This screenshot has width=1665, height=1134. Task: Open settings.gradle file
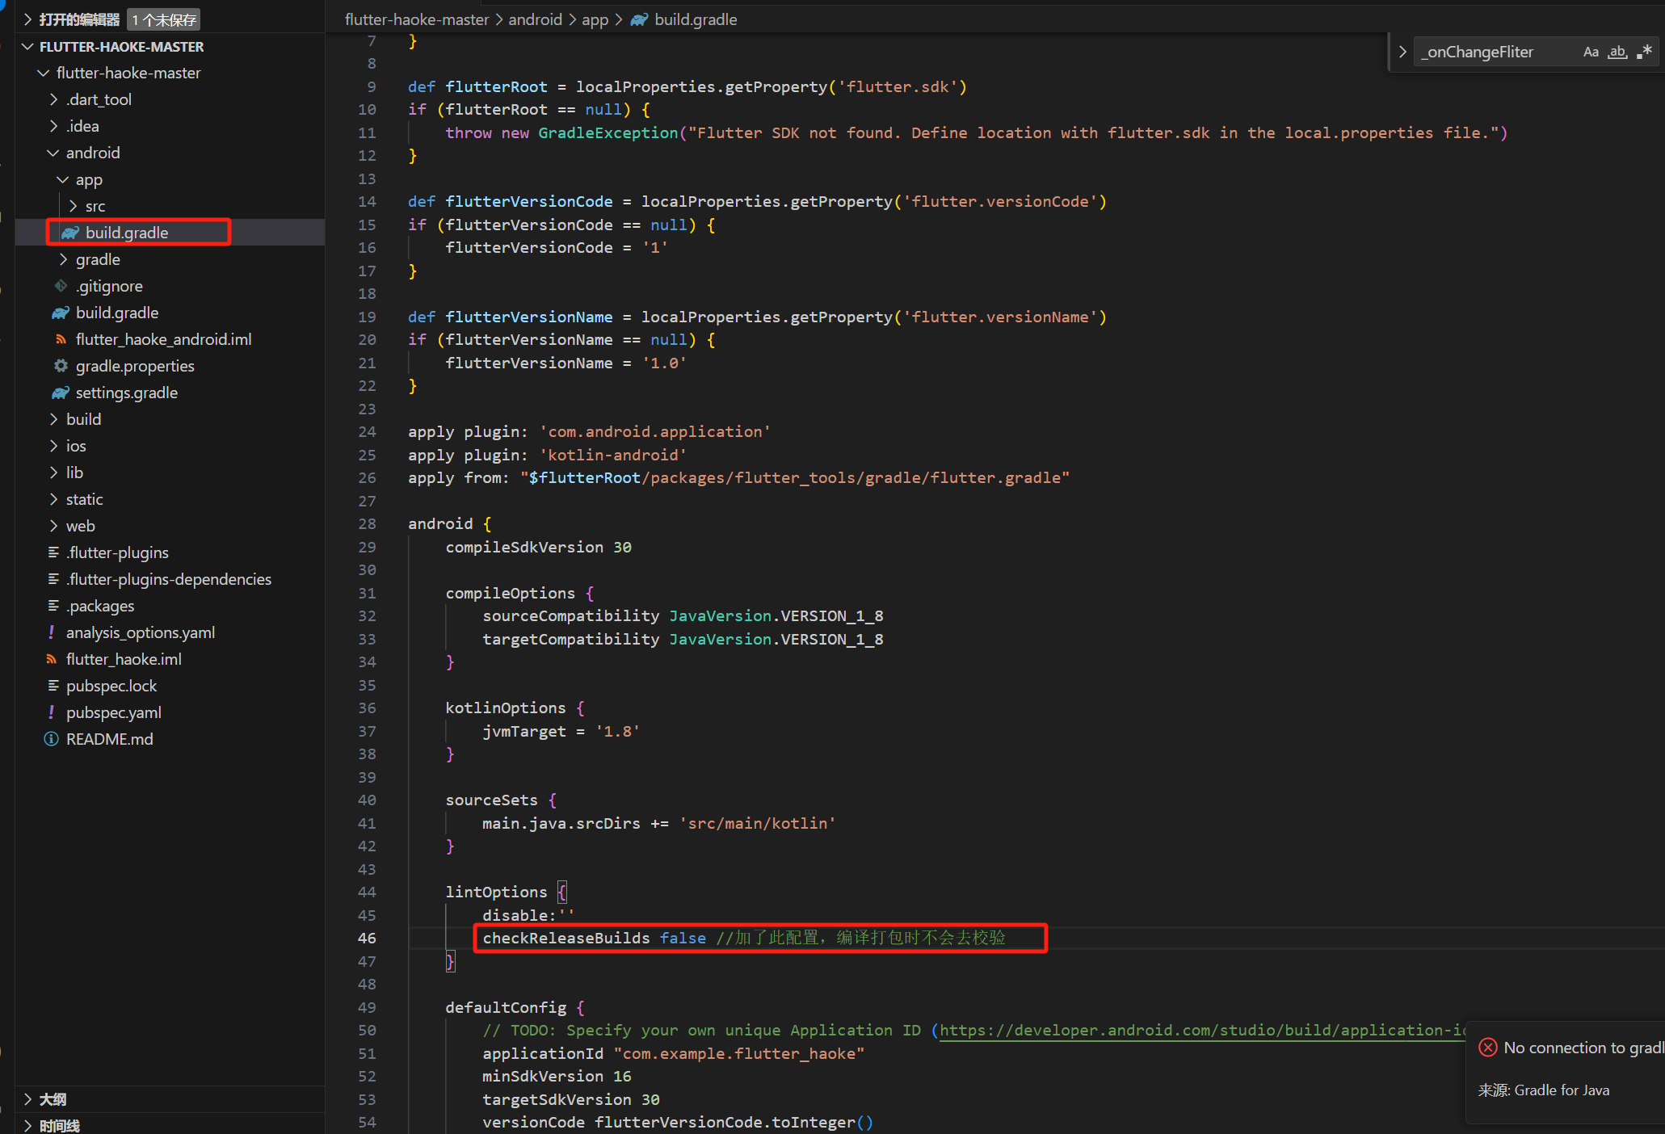(x=126, y=393)
